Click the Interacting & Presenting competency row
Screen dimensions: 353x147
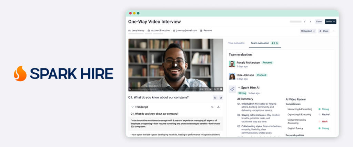pyautogui.click(x=308, y=109)
